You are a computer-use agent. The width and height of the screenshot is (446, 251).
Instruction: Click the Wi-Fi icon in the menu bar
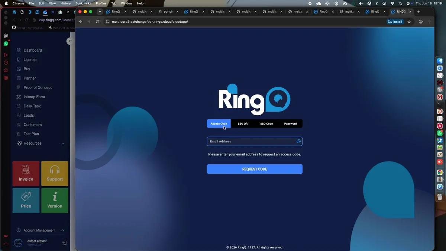click(x=392, y=3)
